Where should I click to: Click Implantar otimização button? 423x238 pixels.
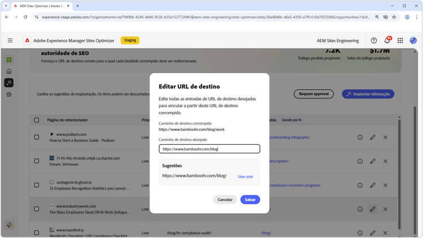368,94
